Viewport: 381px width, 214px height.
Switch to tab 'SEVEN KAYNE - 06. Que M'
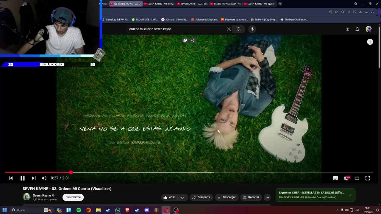coord(259,4)
